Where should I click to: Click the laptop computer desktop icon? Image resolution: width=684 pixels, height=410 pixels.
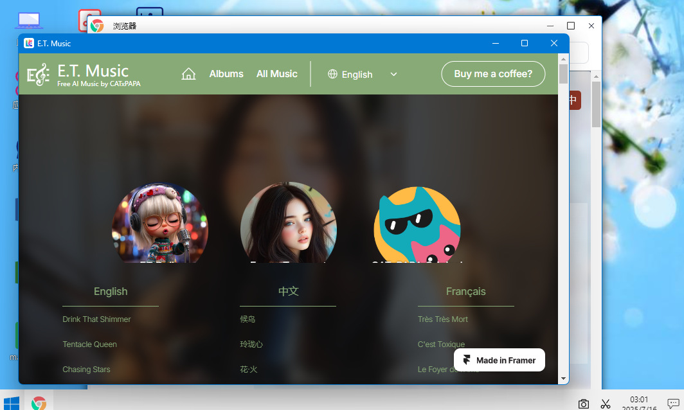29,21
